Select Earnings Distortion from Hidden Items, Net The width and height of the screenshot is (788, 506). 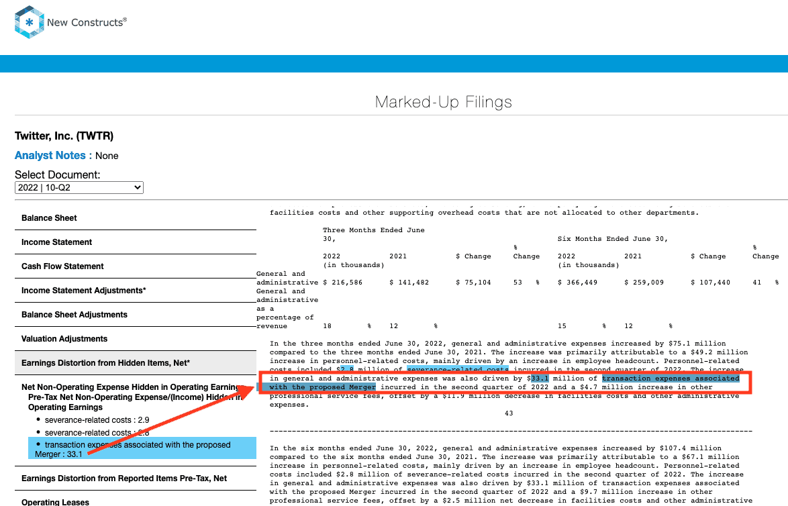click(135, 363)
